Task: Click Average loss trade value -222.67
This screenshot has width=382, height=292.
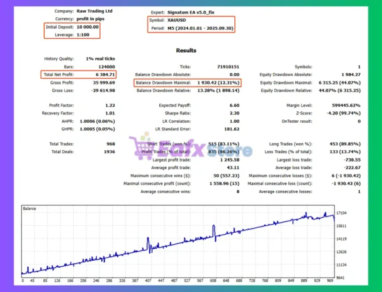Action: click(x=352, y=168)
